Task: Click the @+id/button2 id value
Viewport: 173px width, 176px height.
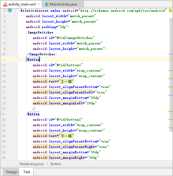Action: point(69,120)
